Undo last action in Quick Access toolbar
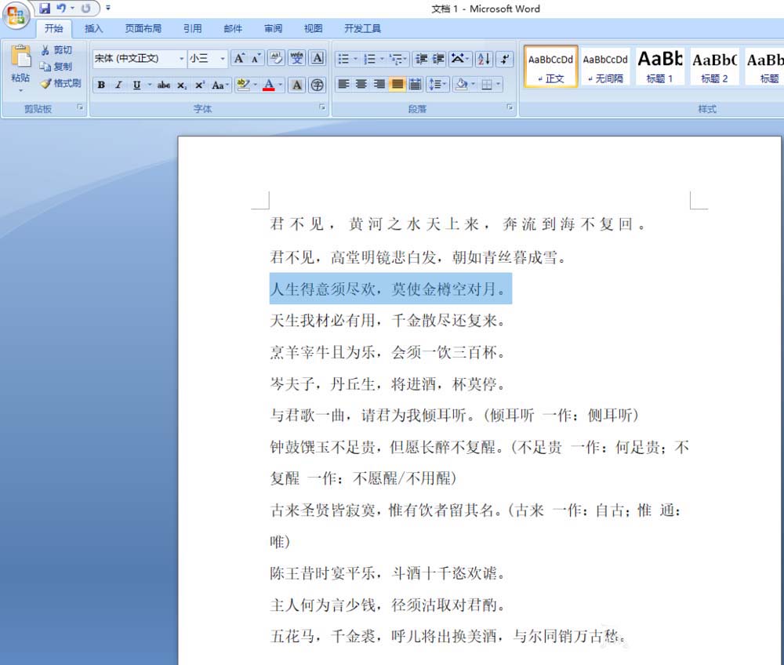Viewport: 784px width, 665px height. click(x=61, y=8)
